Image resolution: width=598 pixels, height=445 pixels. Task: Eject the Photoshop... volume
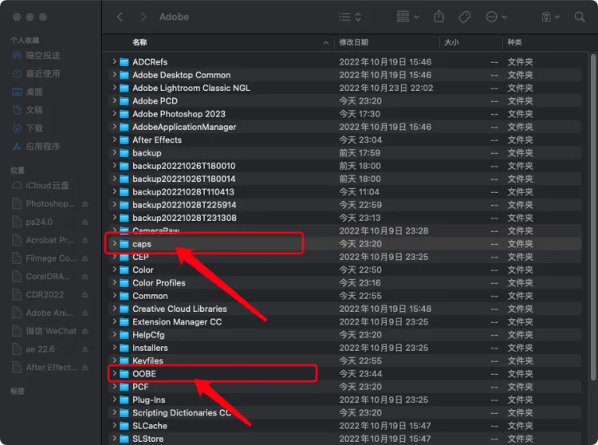click(x=85, y=204)
